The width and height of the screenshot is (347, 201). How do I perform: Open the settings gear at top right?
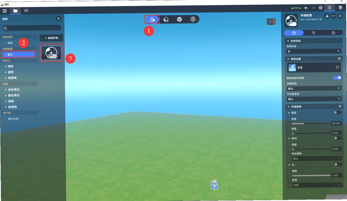tap(321, 8)
